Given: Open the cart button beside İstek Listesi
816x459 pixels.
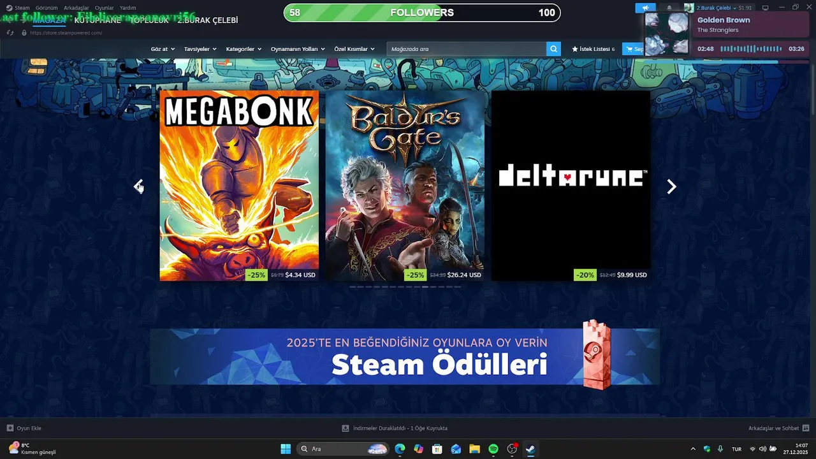Looking at the screenshot, I should point(633,49).
